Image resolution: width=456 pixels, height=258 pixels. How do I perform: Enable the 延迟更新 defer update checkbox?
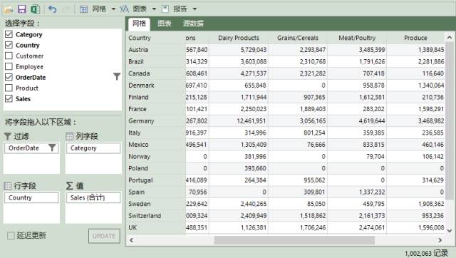[x=11, y=235]
